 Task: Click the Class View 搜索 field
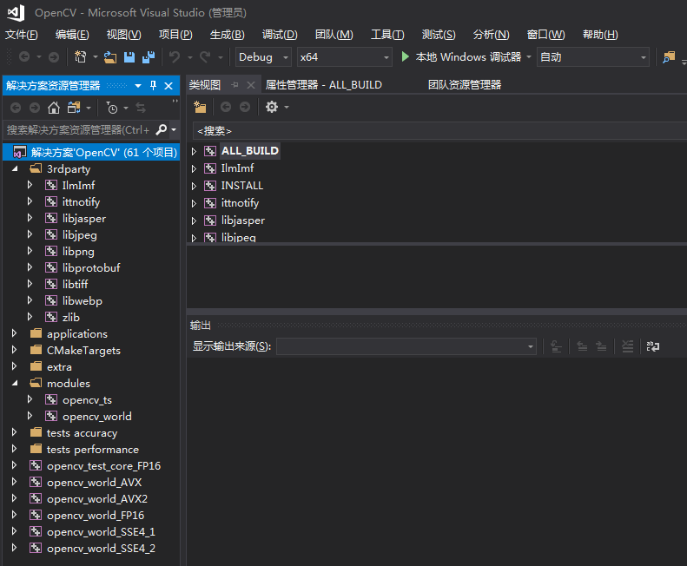pyautogui.click(x=439, y=130)
